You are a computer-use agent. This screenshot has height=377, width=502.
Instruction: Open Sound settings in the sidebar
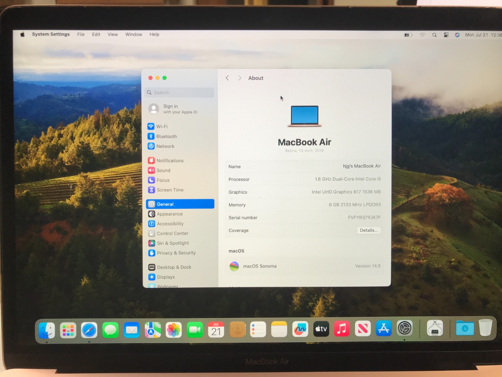tap(163, 170)
